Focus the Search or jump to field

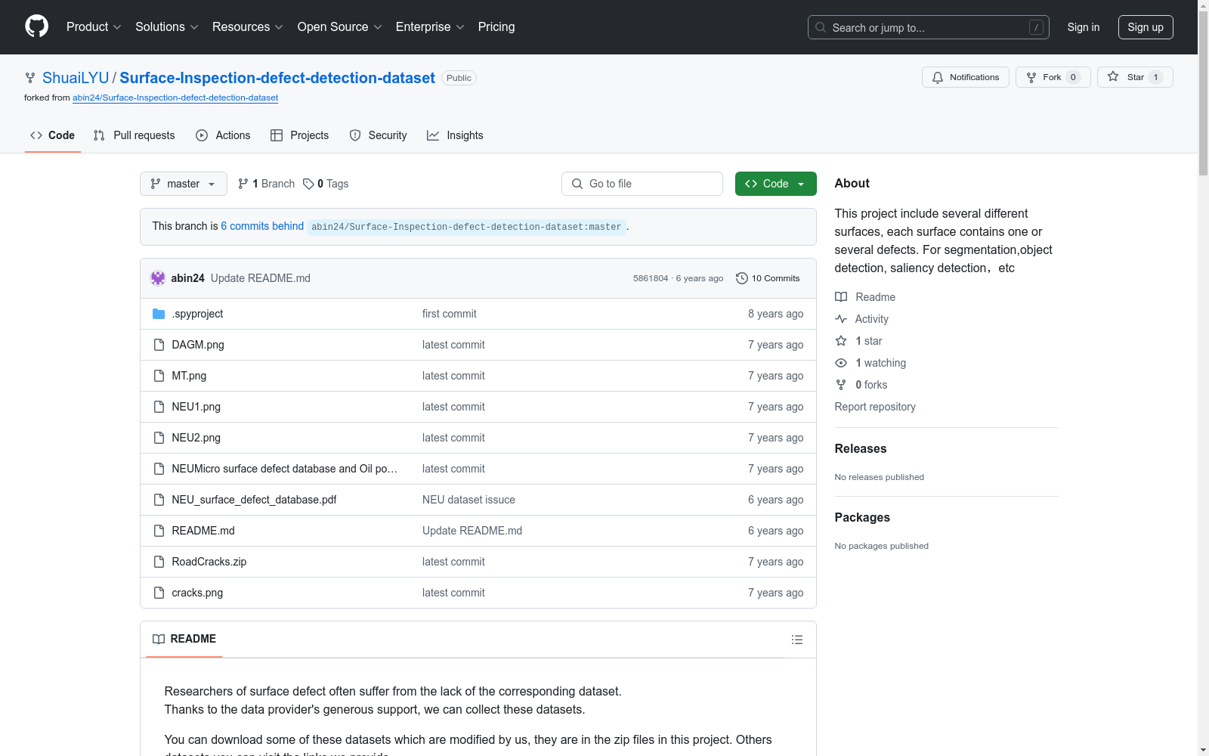coord(928,27)
